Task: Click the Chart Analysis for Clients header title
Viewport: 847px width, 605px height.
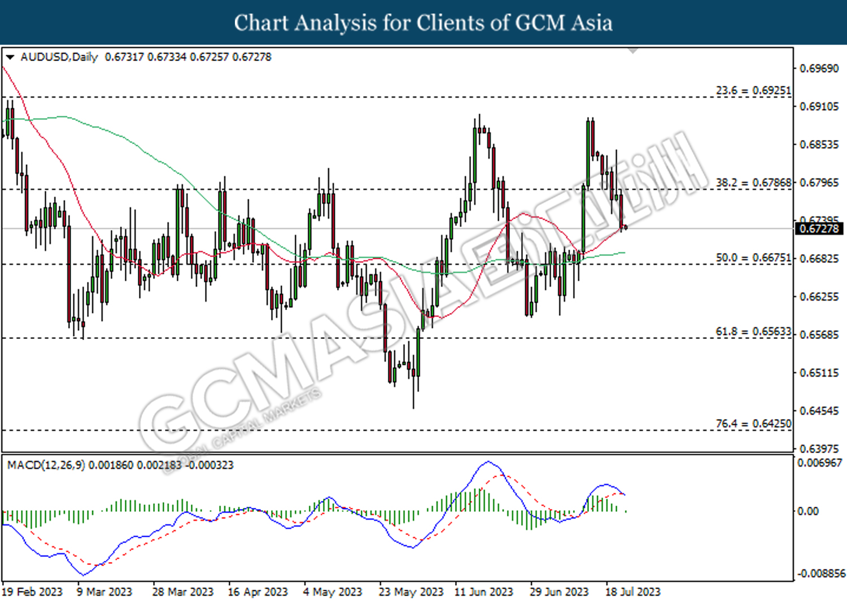Action: (423, 23)
